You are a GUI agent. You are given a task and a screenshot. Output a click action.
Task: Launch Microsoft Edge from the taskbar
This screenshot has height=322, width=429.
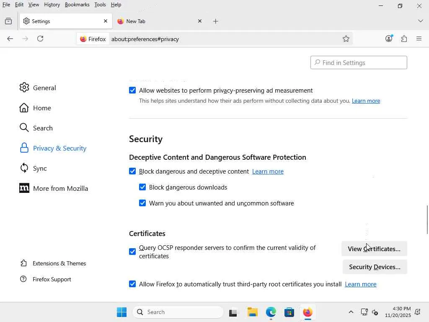pyautogui.click(x=271, y=312)
